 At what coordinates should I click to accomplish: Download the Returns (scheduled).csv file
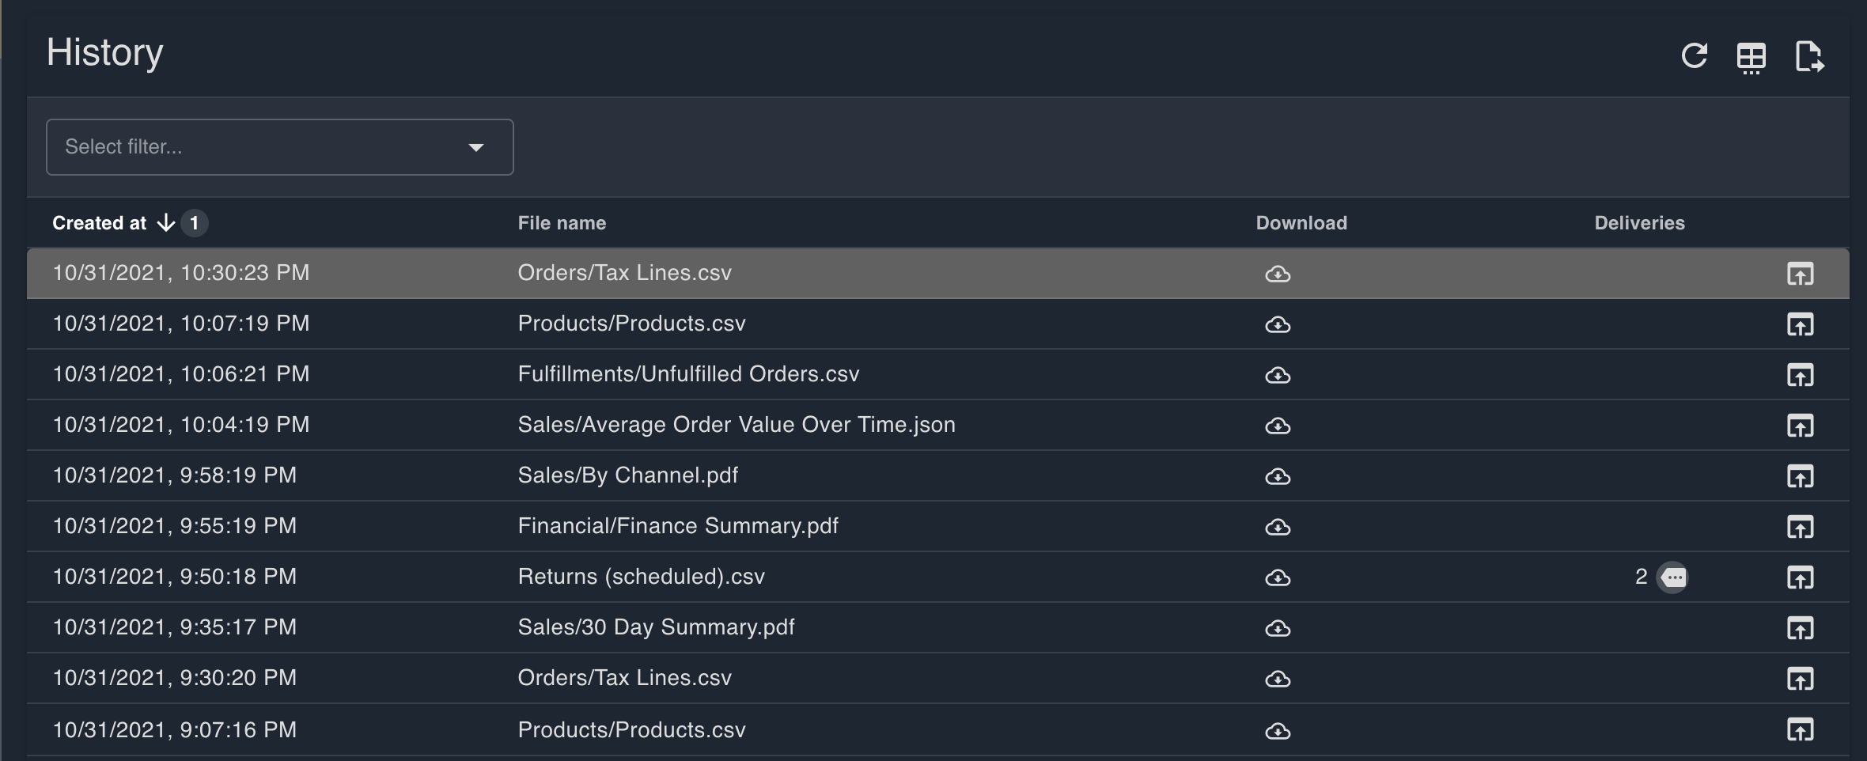click(x=1278, y=577)
